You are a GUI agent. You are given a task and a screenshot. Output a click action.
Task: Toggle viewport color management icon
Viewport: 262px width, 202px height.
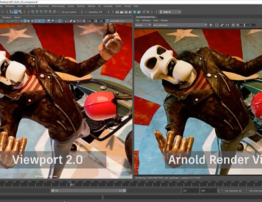click(x=107, y=21)
